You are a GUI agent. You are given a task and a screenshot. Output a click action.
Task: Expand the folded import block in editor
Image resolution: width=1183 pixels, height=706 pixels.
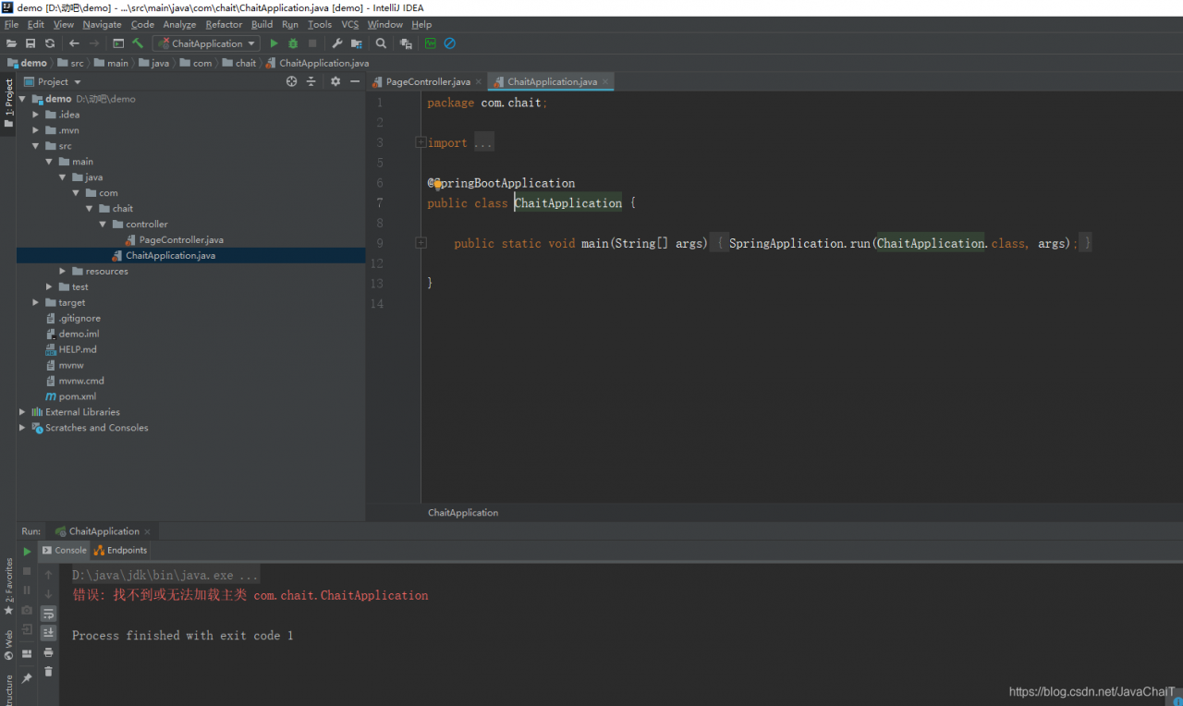[421, 143]
